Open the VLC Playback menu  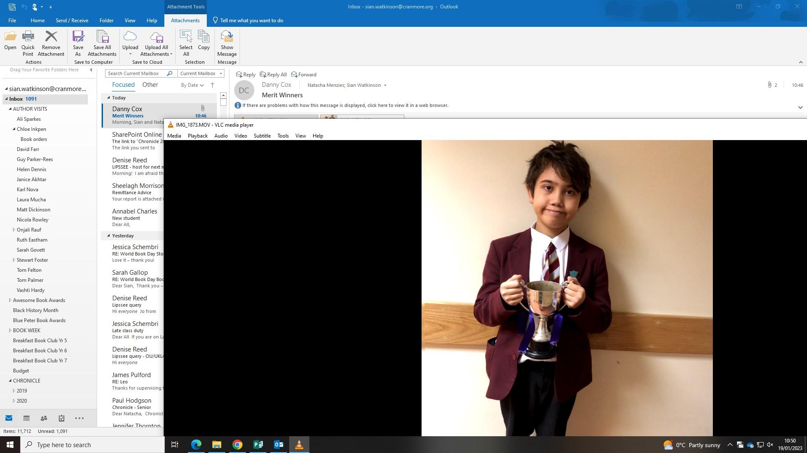click(198, 136)
